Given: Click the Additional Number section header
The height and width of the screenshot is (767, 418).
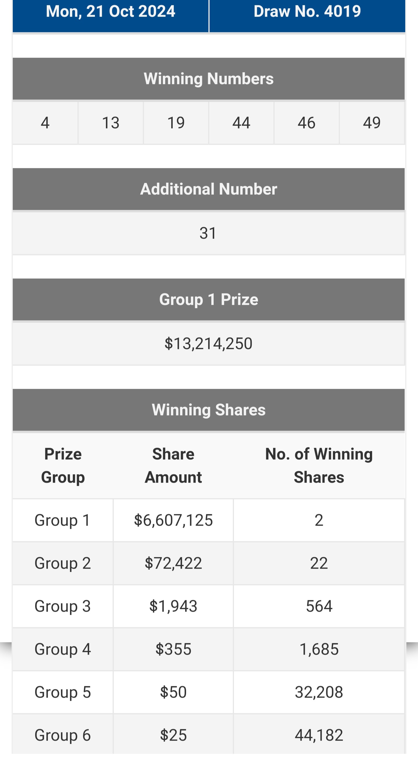Looking at the screenshot, I should [x=208, y=189].
